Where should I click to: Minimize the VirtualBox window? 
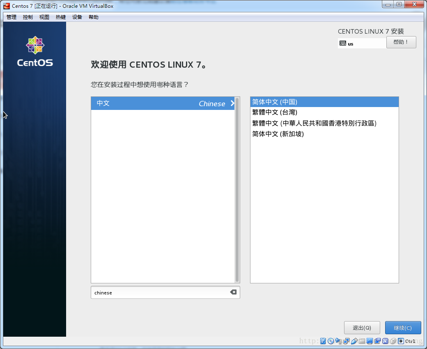pyautogui.click(x=388, y=5)
